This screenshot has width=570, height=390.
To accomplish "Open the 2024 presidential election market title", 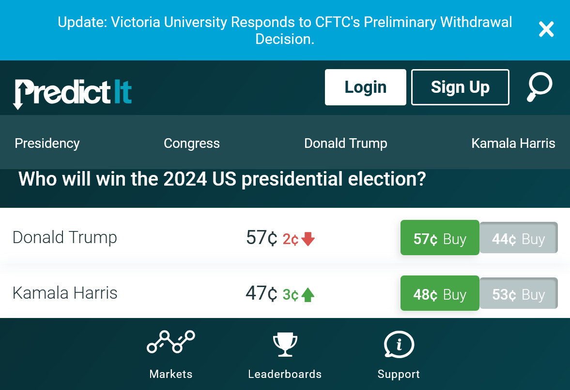I will 222,180.
